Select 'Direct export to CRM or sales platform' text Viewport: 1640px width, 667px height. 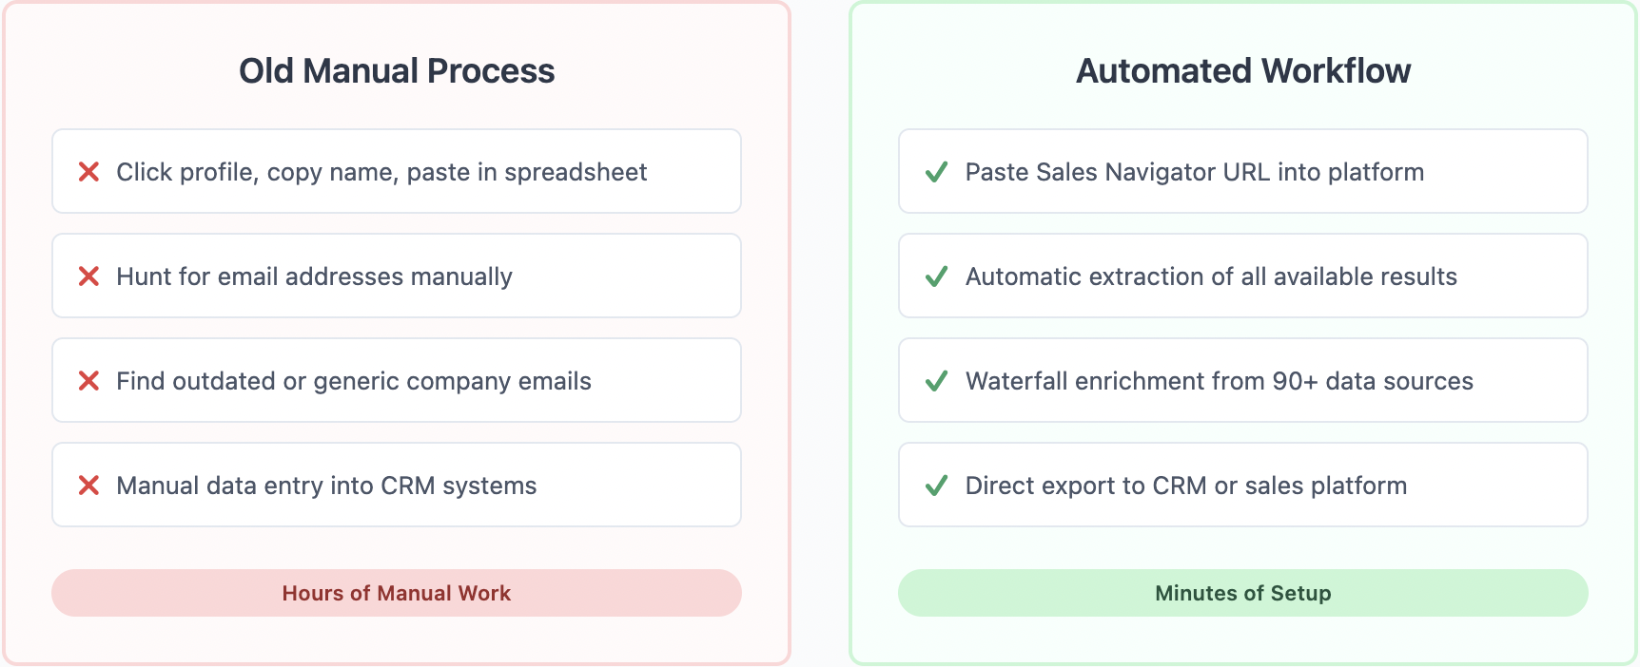pyautogui.click(x=1186, y=486)
